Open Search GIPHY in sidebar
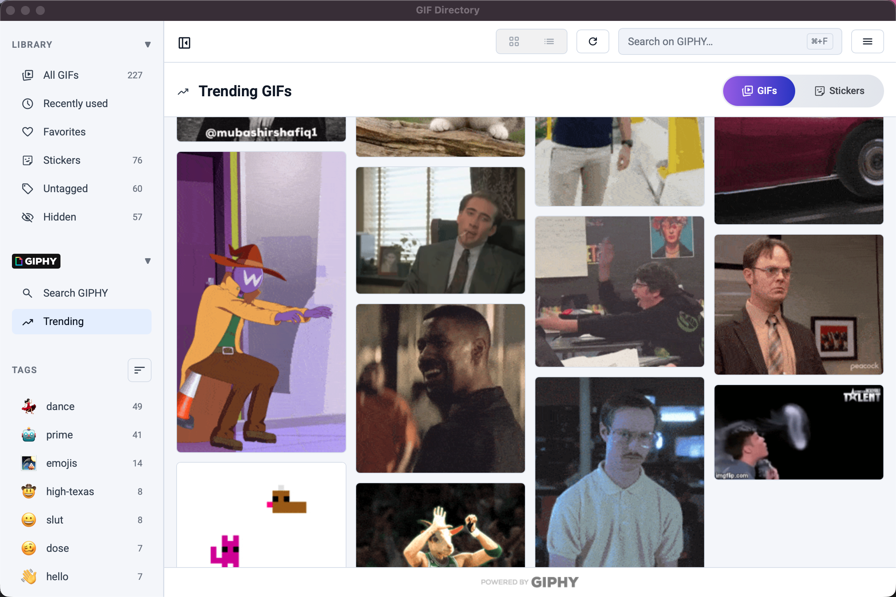896x597 pixels. pyautogui.click(x=82, y=293)
